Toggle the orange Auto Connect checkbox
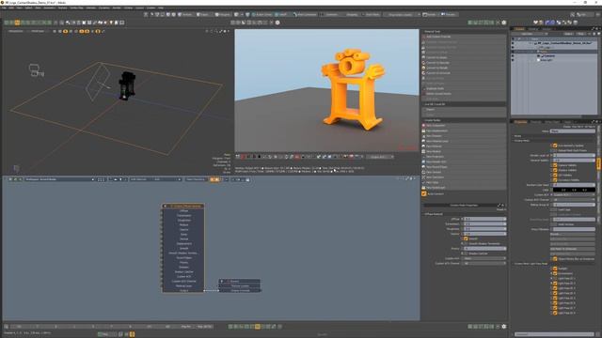This screenshot has height=338, width=602. pos(424,194)
